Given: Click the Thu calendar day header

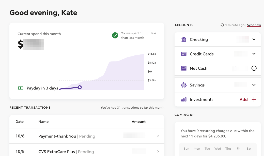Looking at the screenshot, I should point(228,149).
